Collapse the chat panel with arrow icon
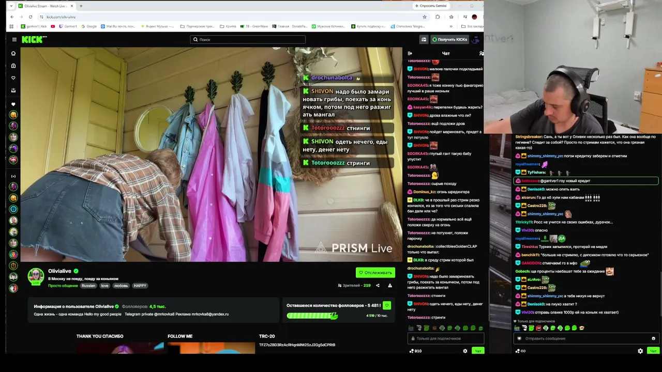The width and height of the screenshot is (662, 372). (x=410, y=53)
